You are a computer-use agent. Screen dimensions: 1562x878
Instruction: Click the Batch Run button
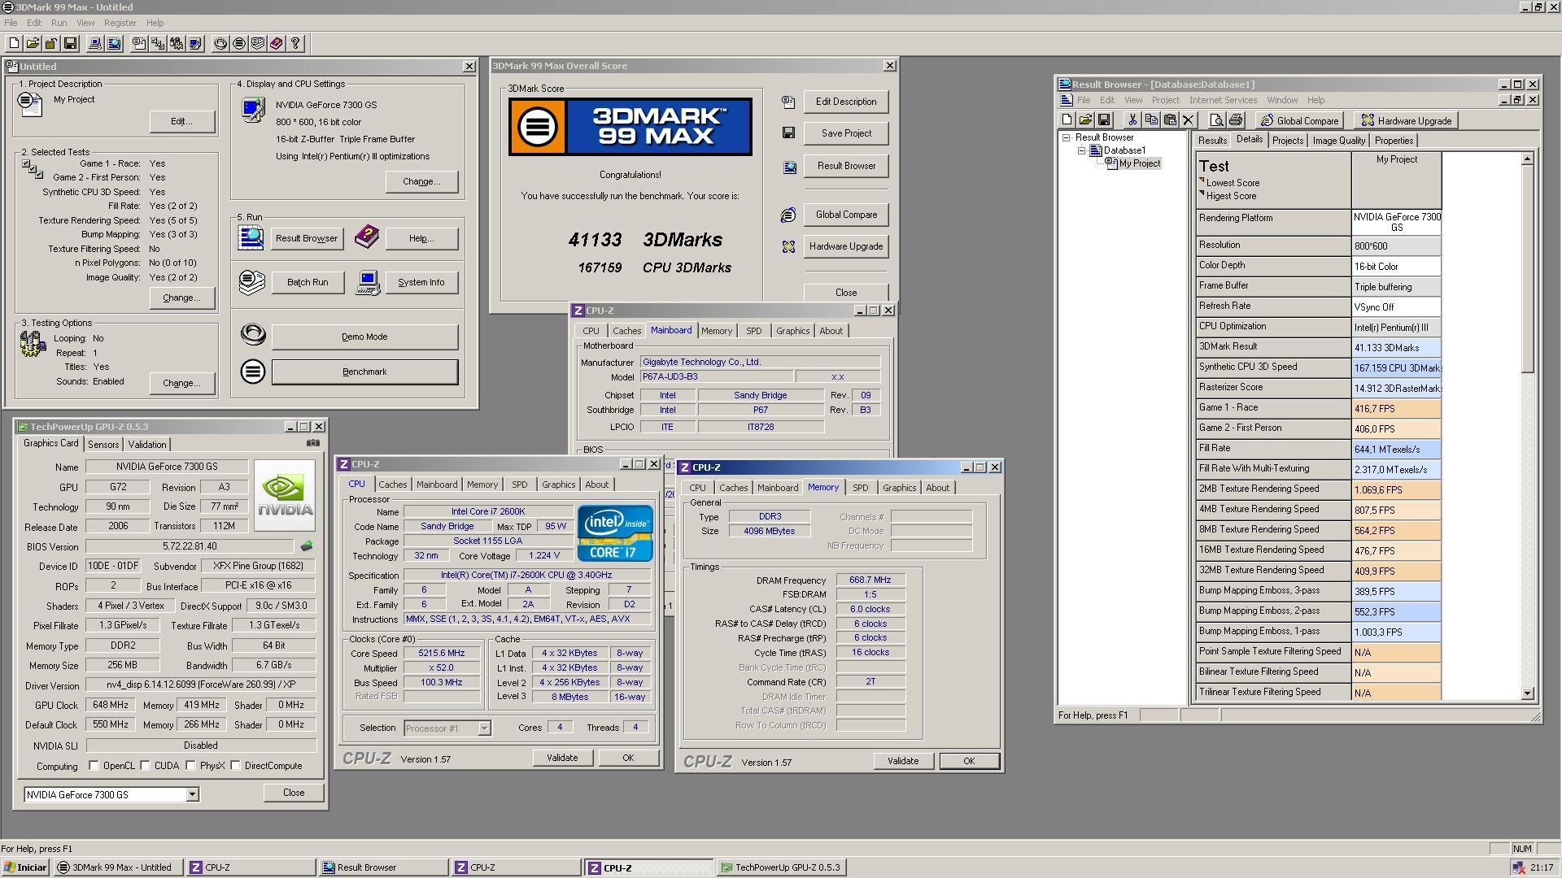(308, 282)
